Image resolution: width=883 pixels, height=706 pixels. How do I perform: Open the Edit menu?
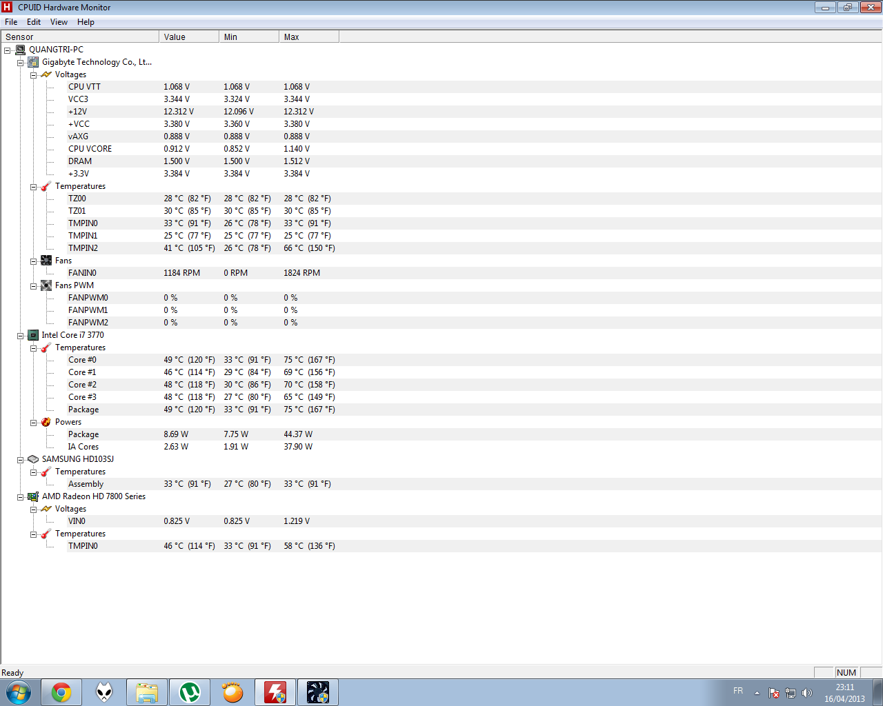click(34, 22)
